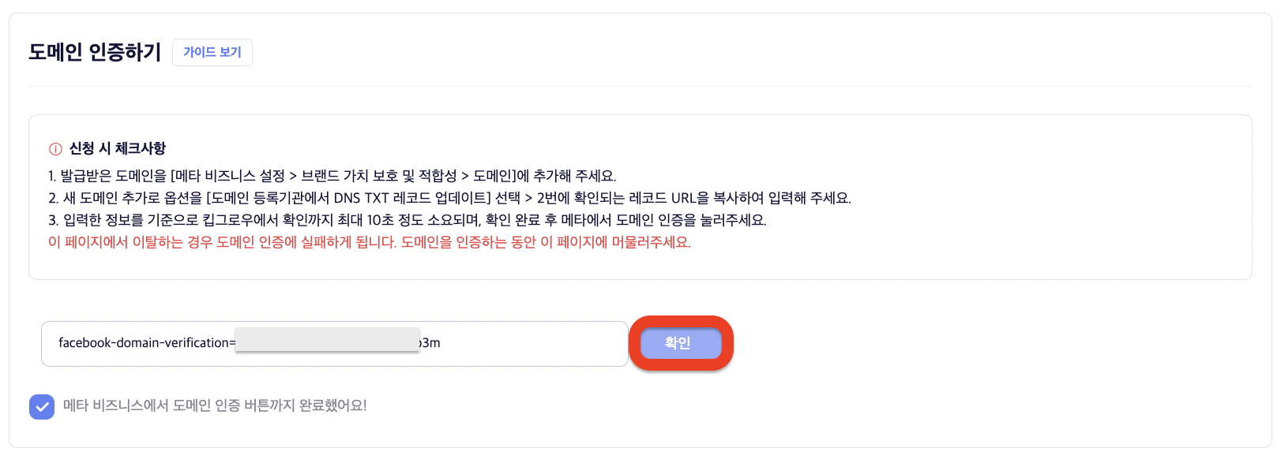Click the facebook-domain-verification= prefix text
Viewport: 1281px width, 459px height.
click(x=146, y=343)
